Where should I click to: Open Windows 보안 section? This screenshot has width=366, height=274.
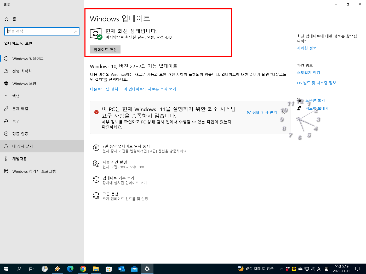[42, 84]
